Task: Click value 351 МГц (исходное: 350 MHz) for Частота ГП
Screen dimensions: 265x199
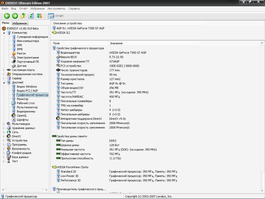Action: point(129,92)
